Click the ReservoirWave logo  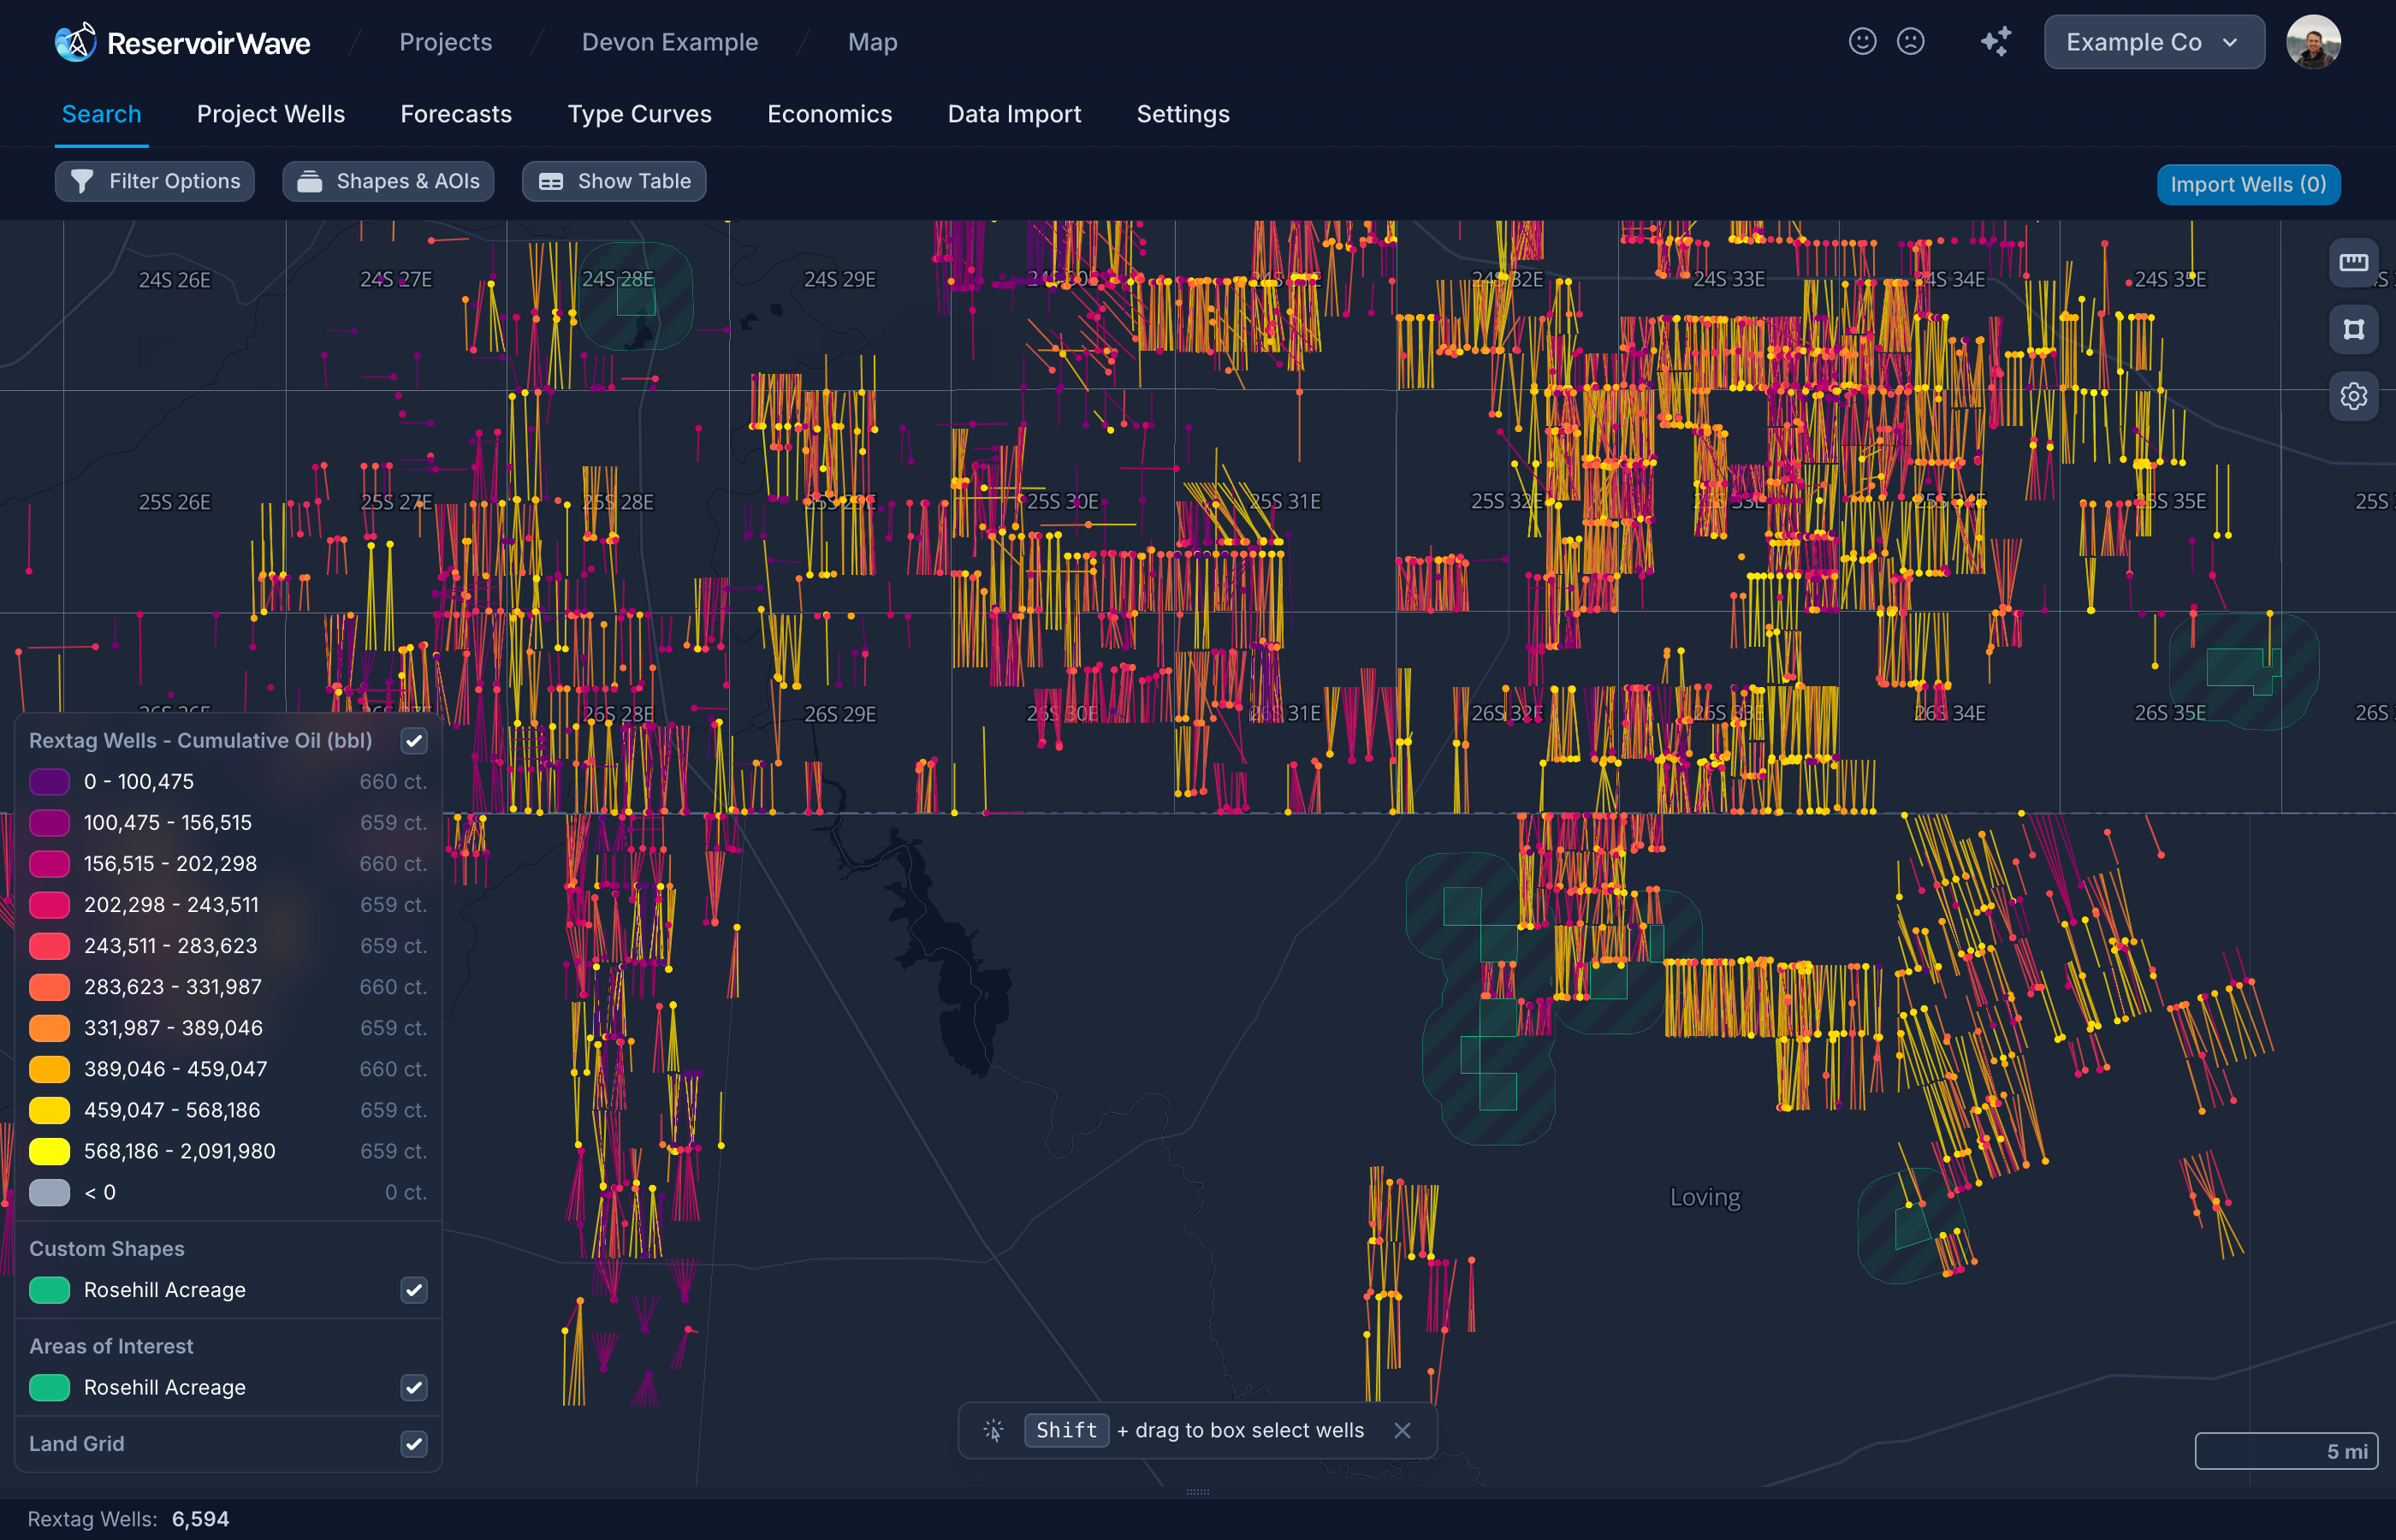(x=182, y=42)
